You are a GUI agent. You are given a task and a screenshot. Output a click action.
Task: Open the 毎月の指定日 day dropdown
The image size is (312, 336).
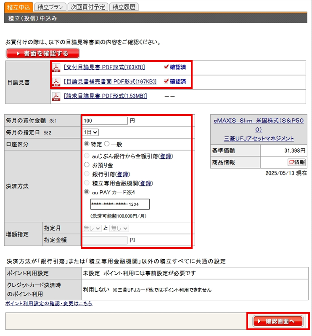[90, 132]
